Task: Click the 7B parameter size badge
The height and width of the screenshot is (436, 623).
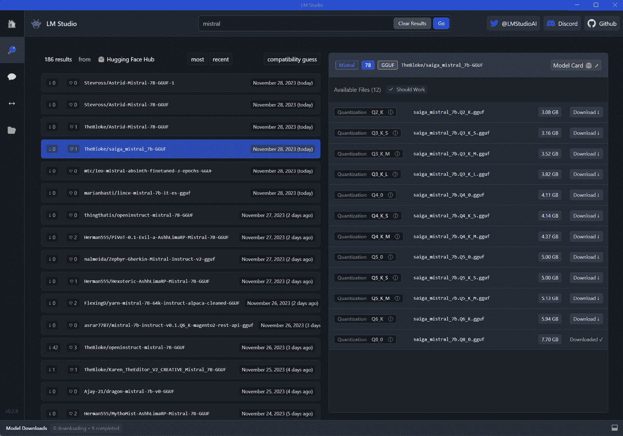Action: pyautogui.click(x=368, y=65)
